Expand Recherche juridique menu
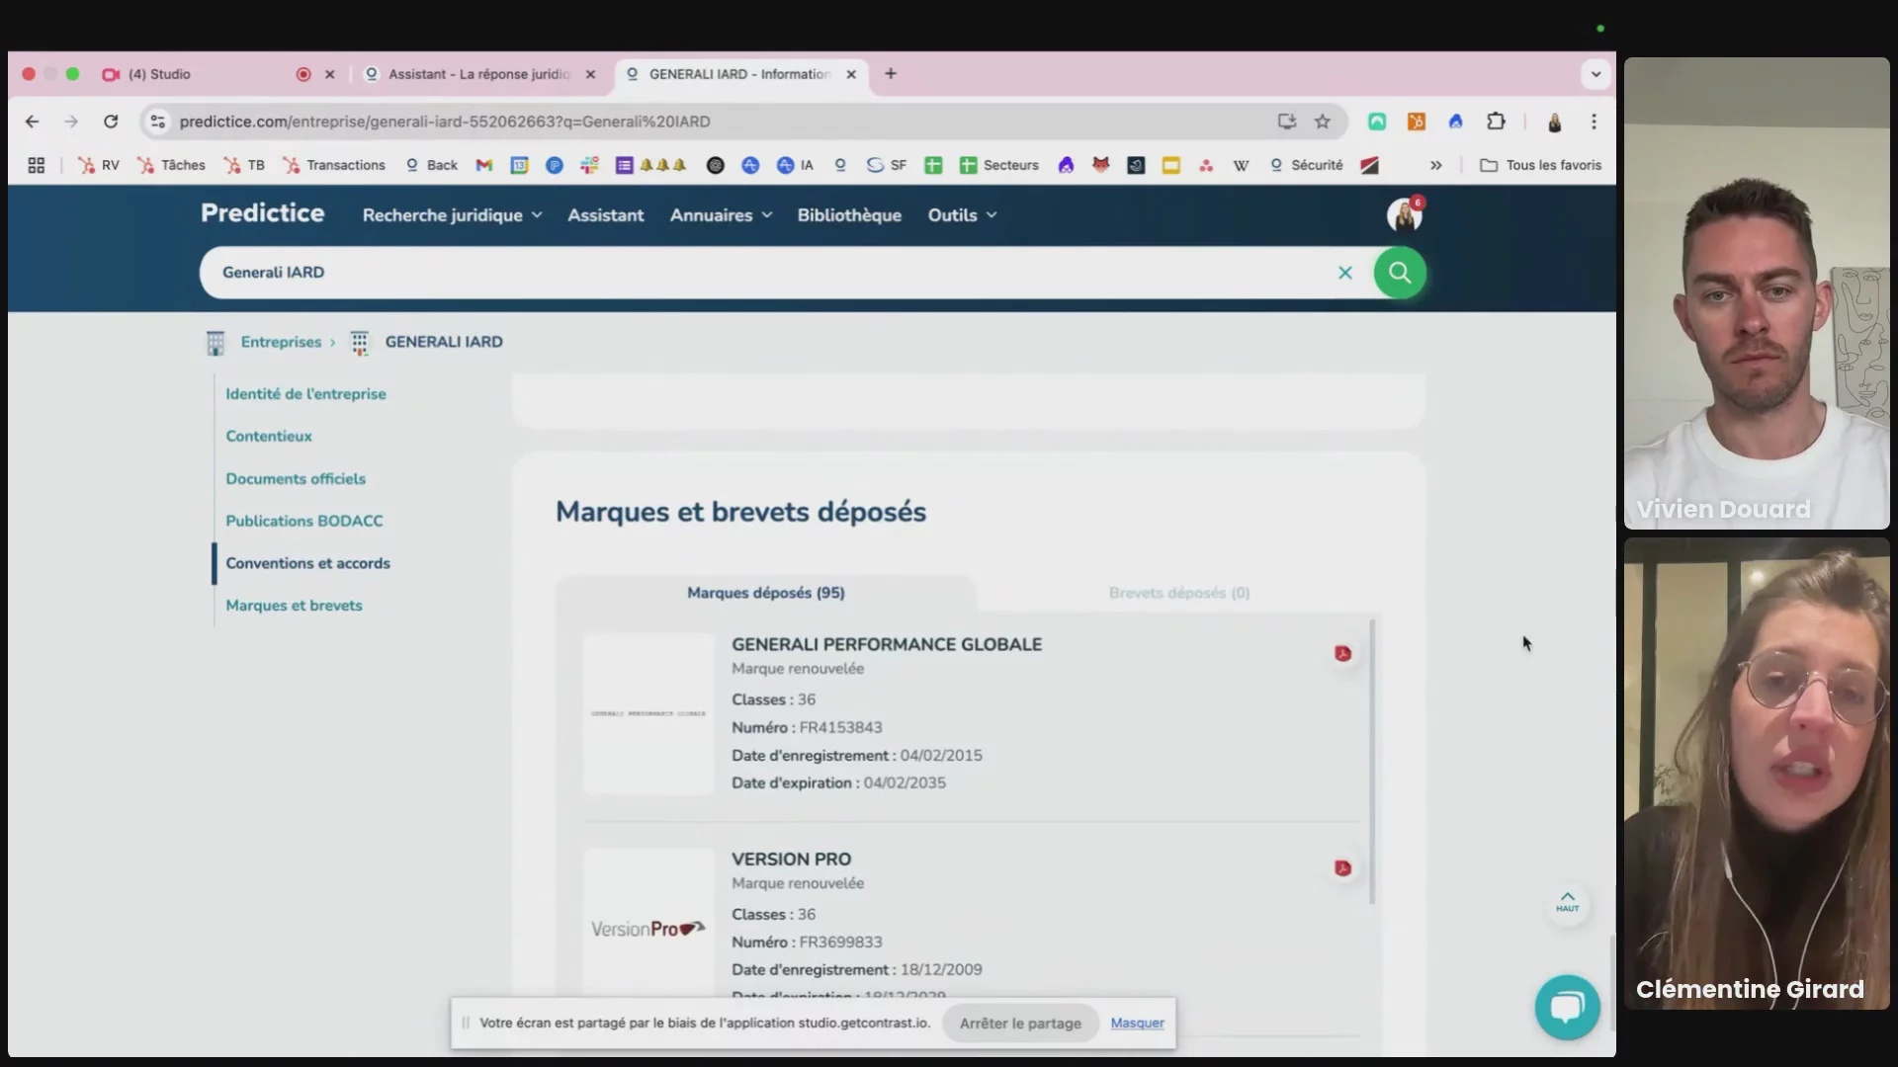Screen dimensions: 1898x1067 (452, 215)
